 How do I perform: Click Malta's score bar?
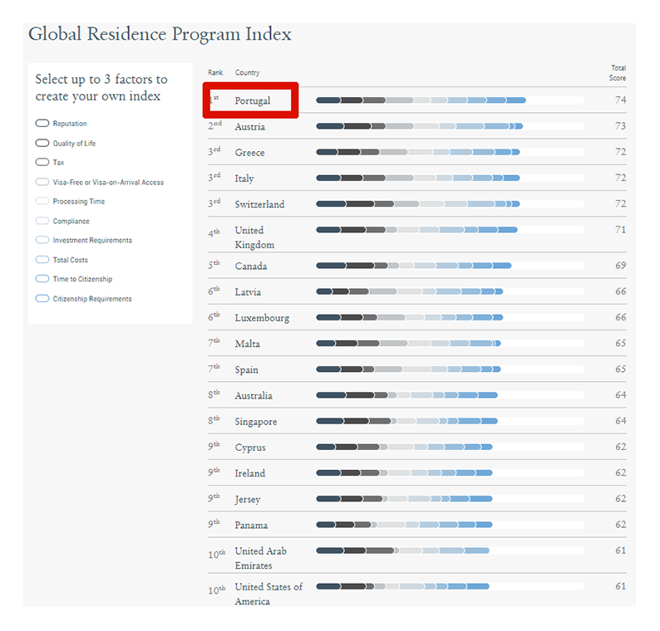click(450, 343)
